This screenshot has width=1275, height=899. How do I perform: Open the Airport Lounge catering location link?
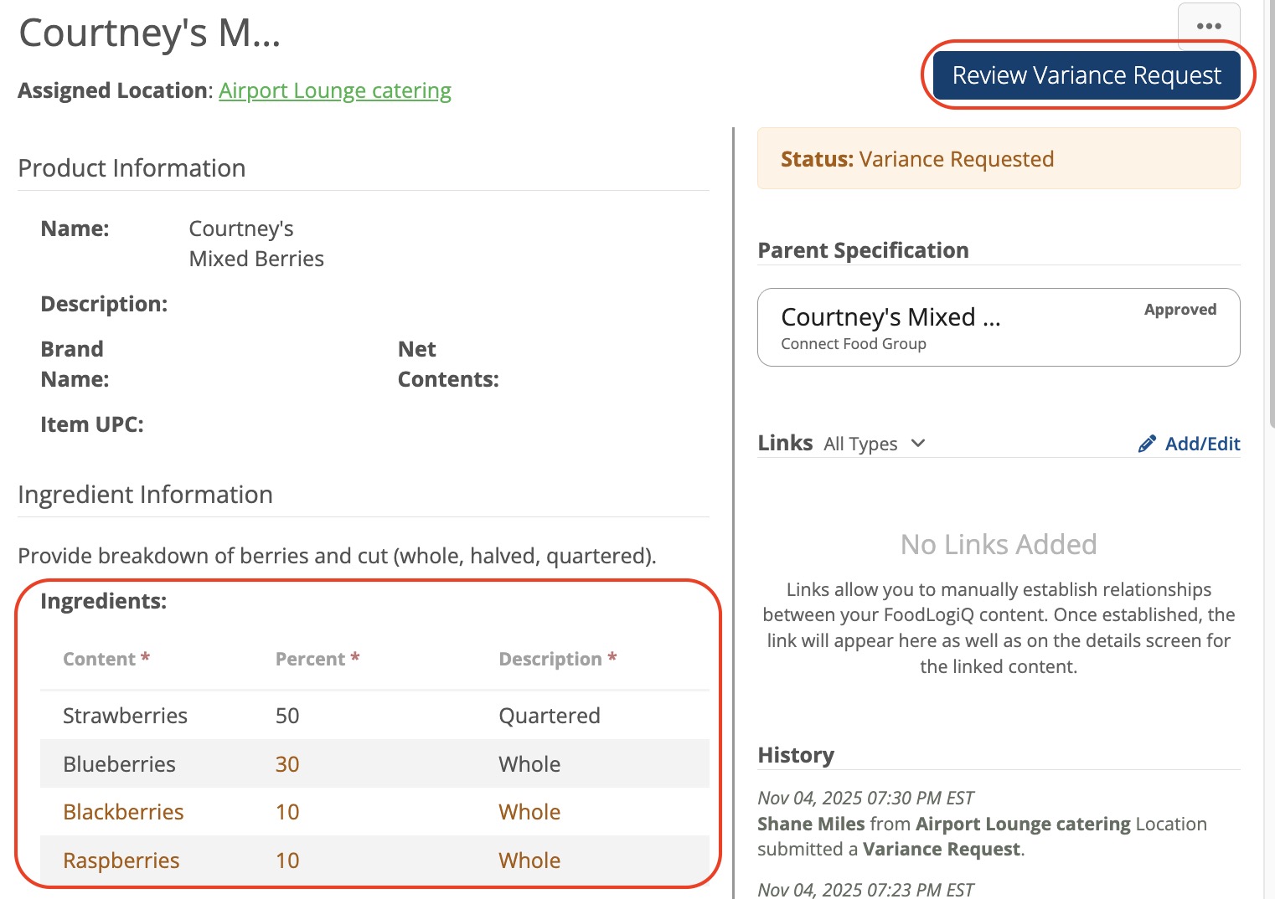334,90
